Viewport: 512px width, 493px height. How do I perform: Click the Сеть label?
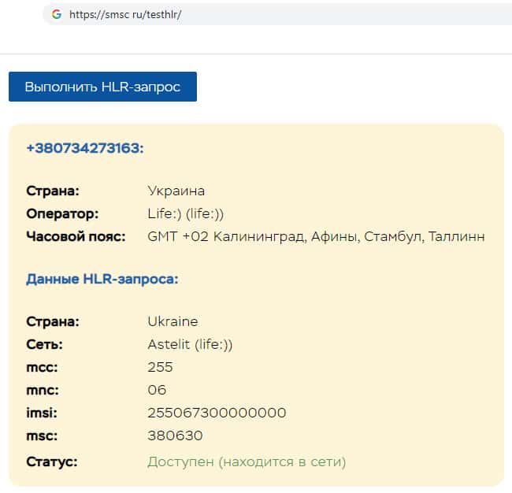tap(44, 344)
